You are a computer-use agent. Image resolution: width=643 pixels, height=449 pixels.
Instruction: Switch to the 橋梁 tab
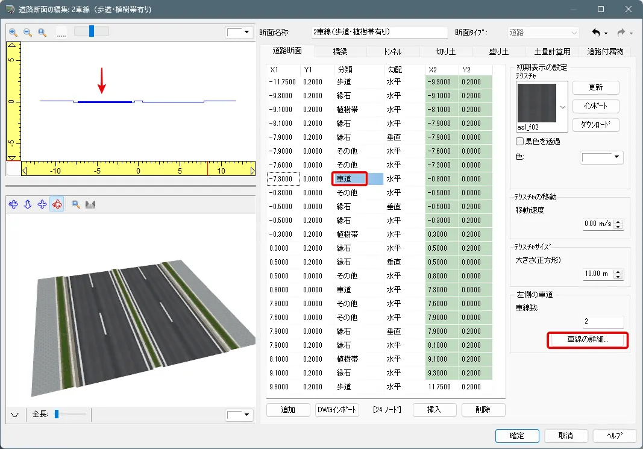(340, 52)
